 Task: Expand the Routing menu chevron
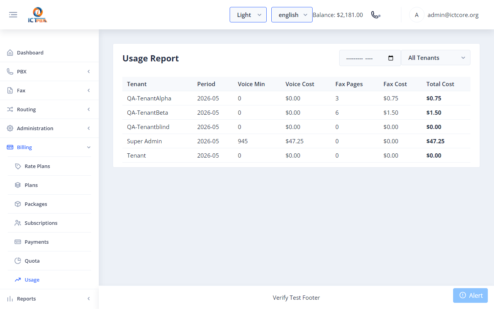(x=89, y=109)
